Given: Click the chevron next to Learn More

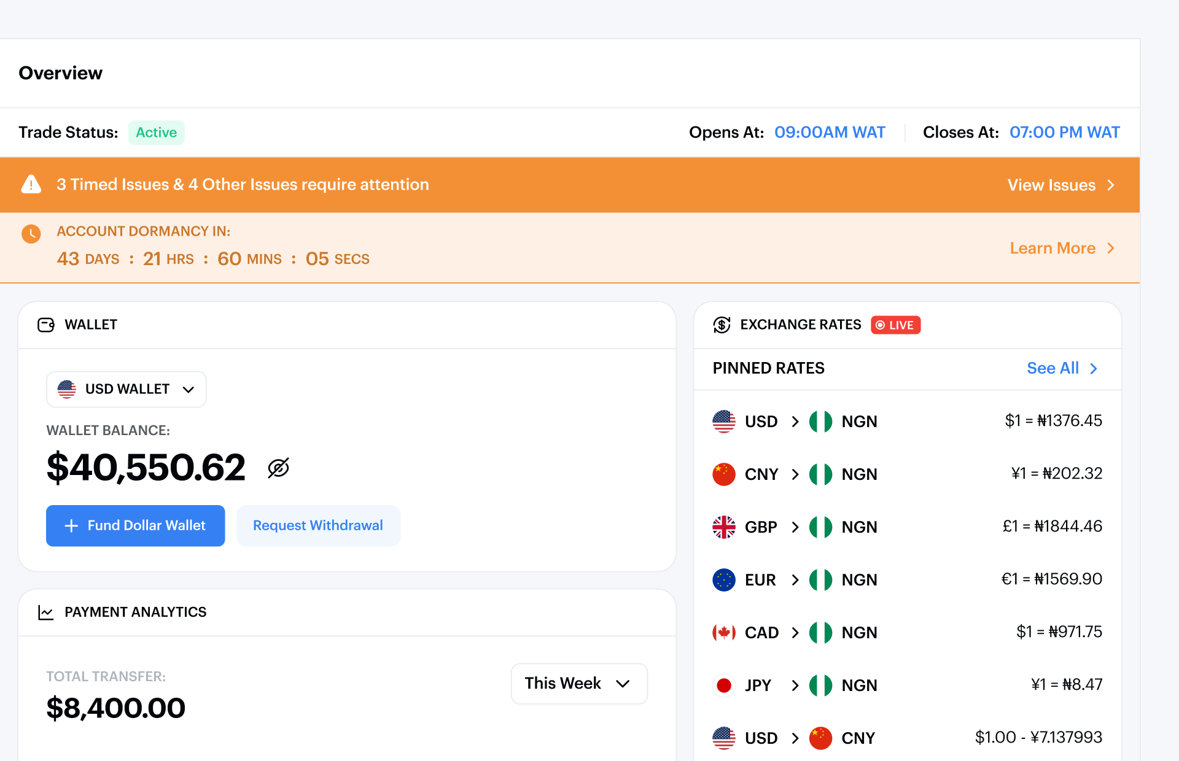Looking at the screenshot, I should (x=1111, y=248).
